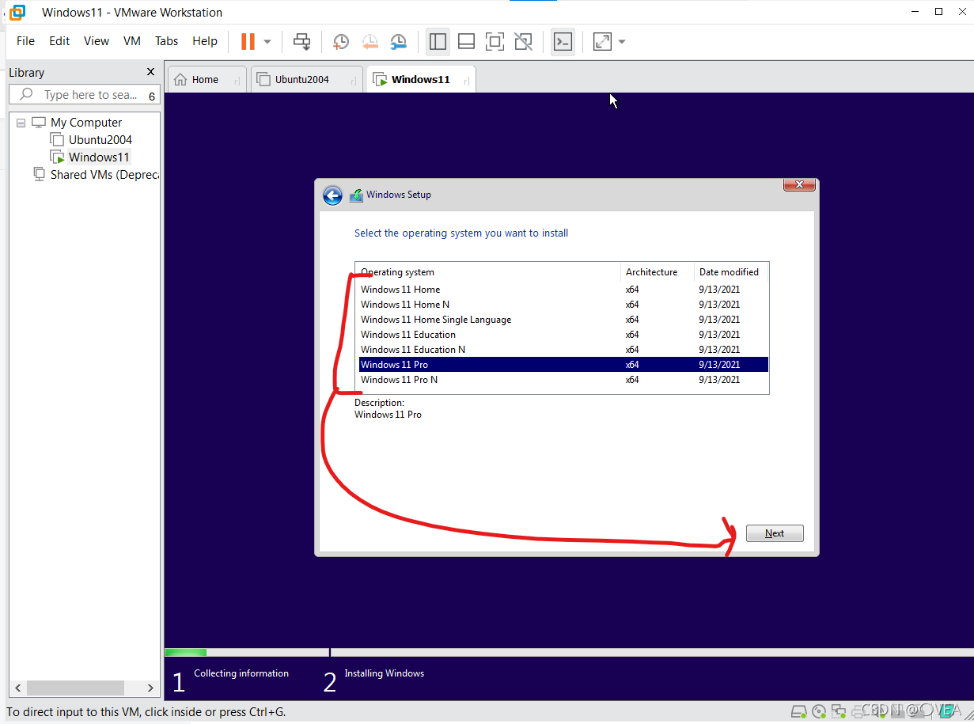Click the Windows Setup back arrow
The height and width of the screenshot is (724, 974).
(x=333, y=195)
